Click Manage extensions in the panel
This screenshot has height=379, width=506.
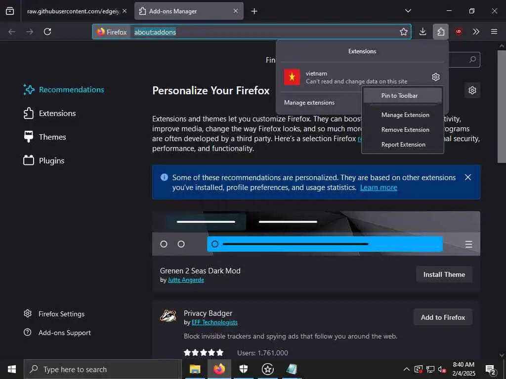309,103
